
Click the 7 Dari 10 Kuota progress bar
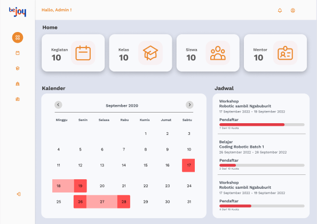[262, 125]
